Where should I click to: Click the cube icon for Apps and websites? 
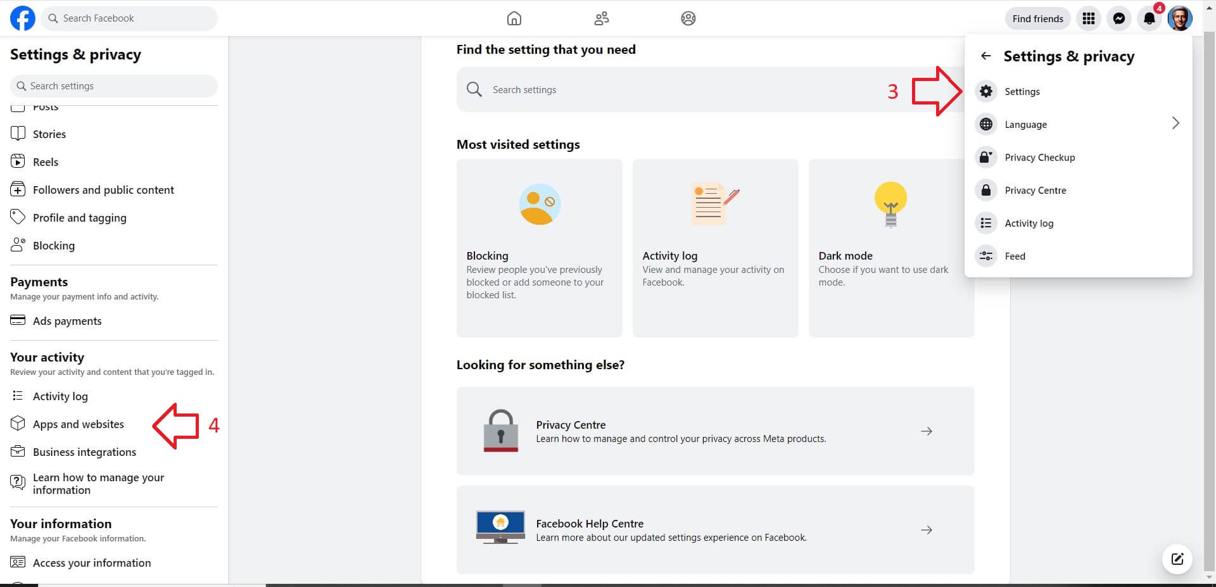[18, 424]
